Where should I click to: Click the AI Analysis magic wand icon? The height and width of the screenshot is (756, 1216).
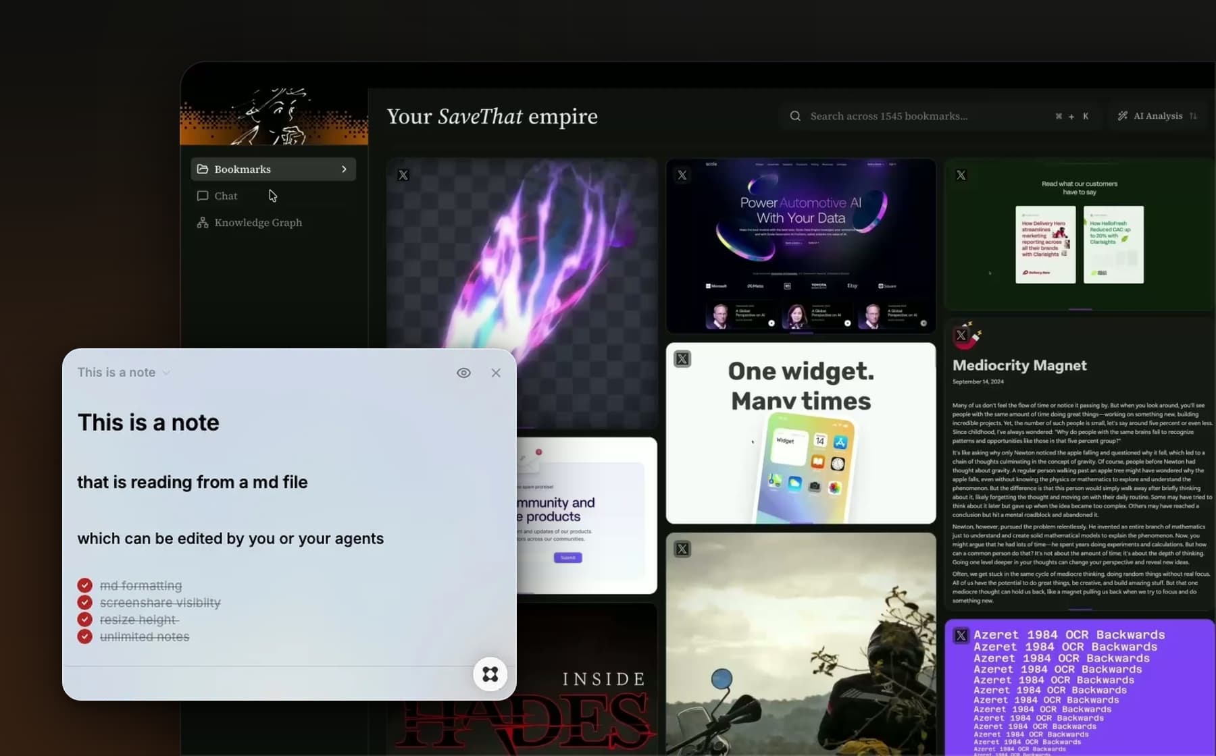click(1123, 116)
